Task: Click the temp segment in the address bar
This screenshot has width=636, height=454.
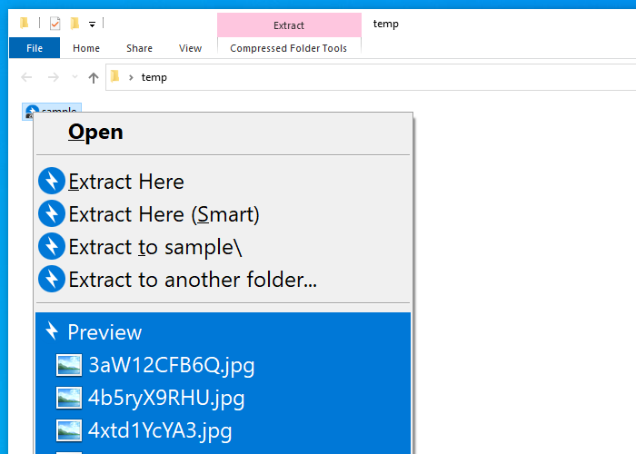Action: pos(154,78)
